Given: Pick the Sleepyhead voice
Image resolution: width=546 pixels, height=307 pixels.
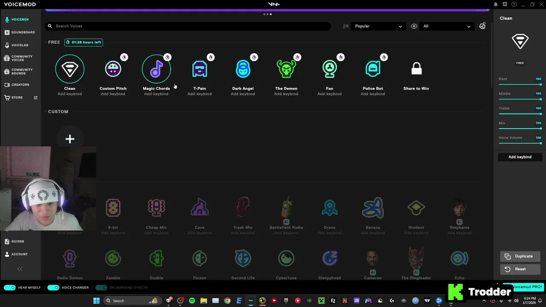Looking at the screenshot, I should [x=329, y=258].
